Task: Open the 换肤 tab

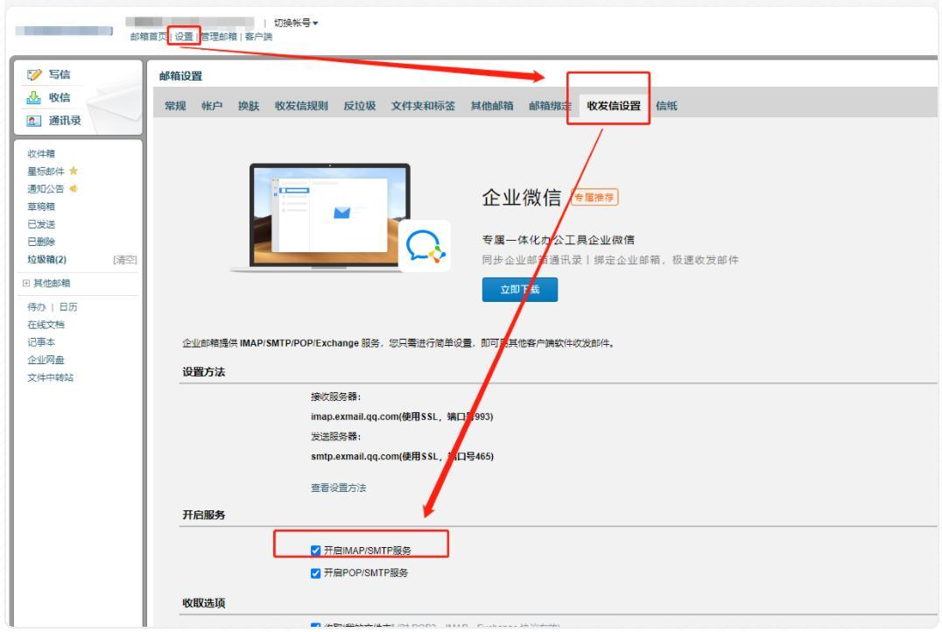Action: click(249, 106)
